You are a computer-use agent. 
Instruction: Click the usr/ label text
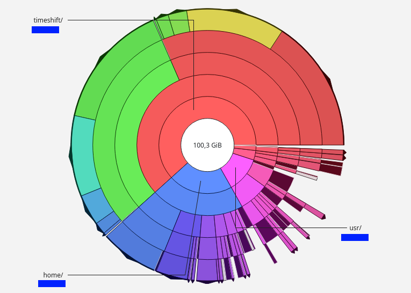click(356, 228)
